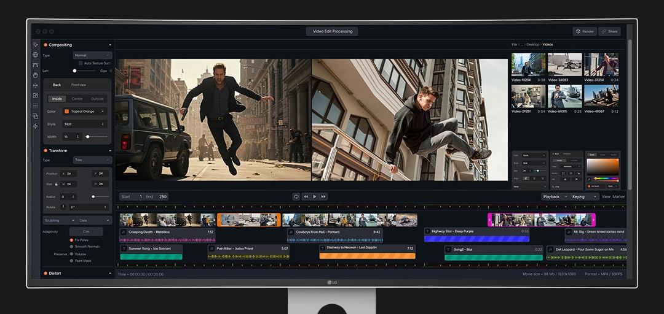Click the Share button
This screenshot has height=314, width=664.
pos(609,31)
